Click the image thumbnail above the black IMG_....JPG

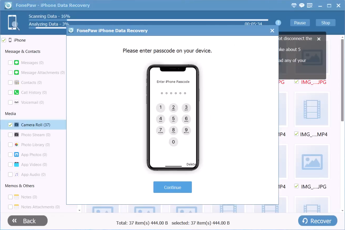click(312, 162)
